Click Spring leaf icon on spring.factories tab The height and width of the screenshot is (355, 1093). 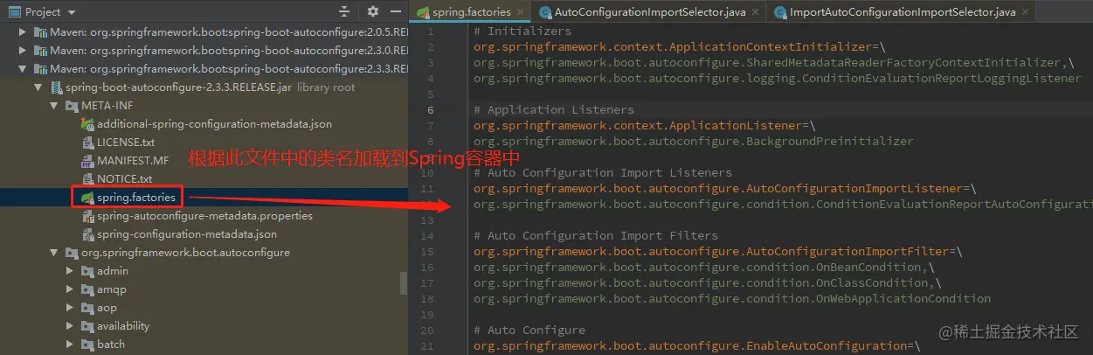(423, 12)
